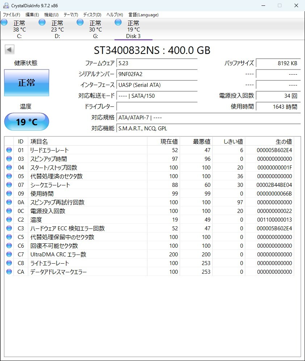Viewport: 305px width, 361px height.
Task: Click status icon of スタート/ストップ回数 row
Action: click(x=9, y=167)
